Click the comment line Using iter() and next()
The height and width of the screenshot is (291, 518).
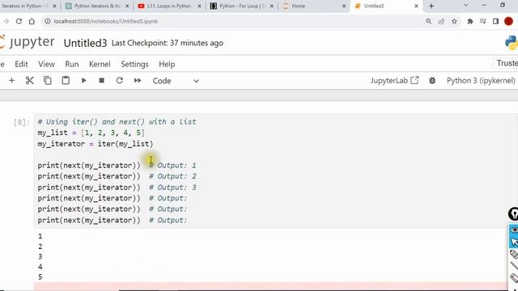click(117, 122)
